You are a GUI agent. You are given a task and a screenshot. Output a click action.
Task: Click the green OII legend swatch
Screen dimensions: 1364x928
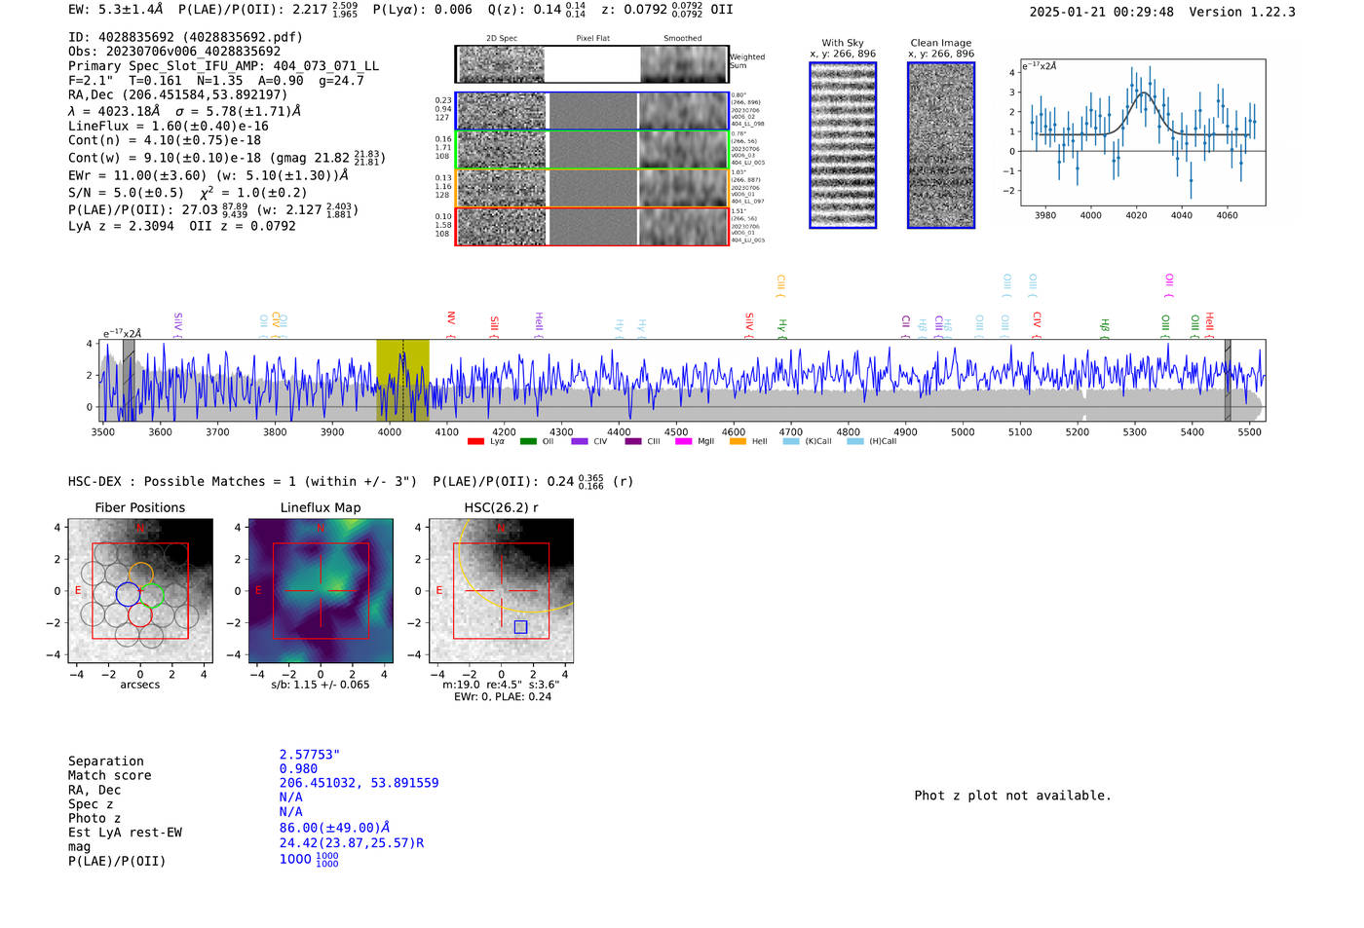coord(528,442)
